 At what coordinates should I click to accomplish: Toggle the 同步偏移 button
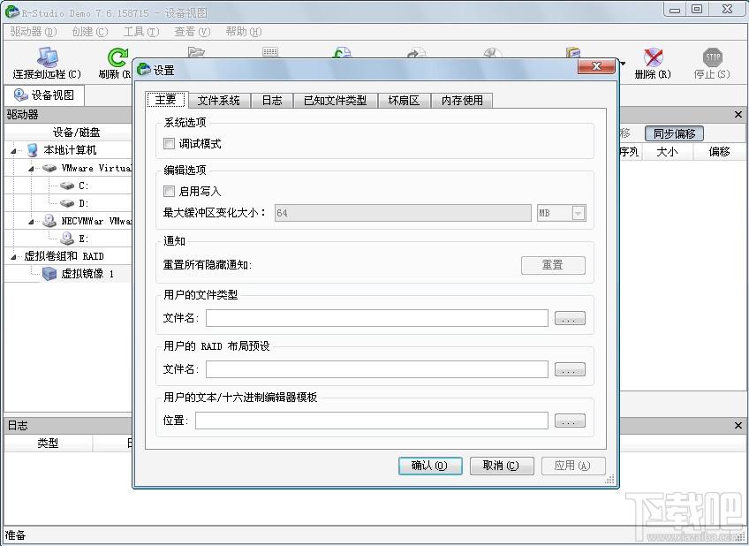[674, 133]
